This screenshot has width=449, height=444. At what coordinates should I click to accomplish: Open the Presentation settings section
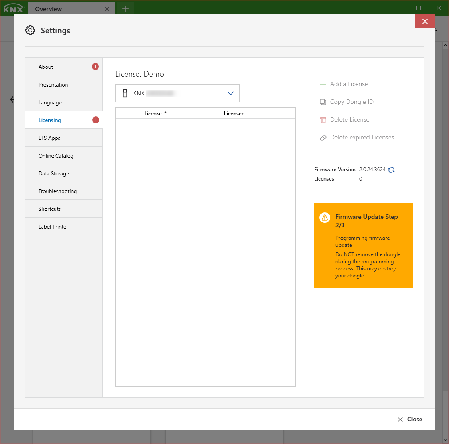pyautogui.click(x=64, y=84)
